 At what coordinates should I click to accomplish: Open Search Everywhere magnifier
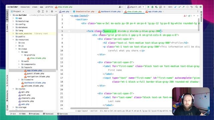[x=197, y=7]
